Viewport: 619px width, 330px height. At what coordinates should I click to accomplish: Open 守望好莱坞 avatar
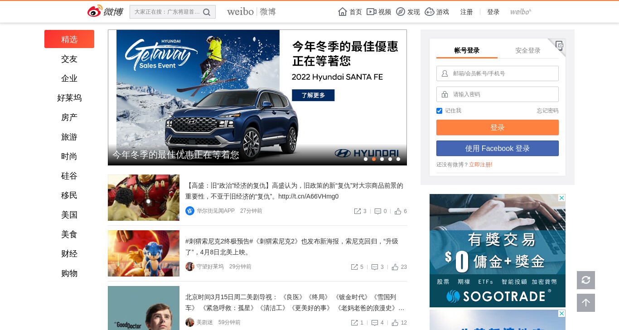click(190, 267)
